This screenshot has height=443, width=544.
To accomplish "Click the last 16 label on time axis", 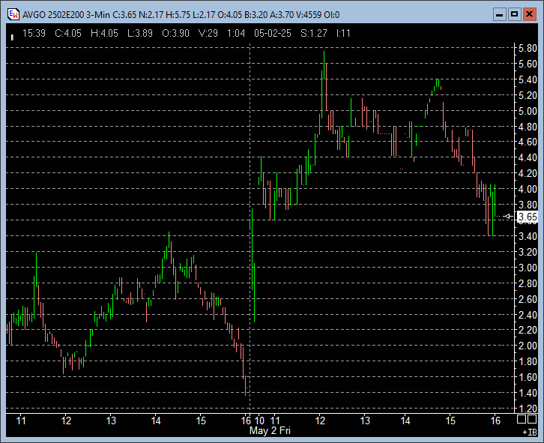I will [495, 421].
